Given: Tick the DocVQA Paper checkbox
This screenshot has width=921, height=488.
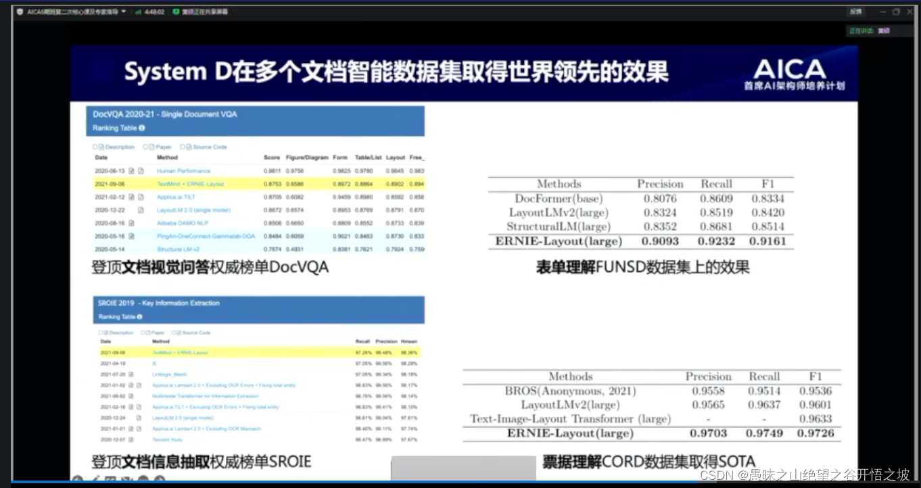Looking at the screenshot, I should click(x=145, y=147).
